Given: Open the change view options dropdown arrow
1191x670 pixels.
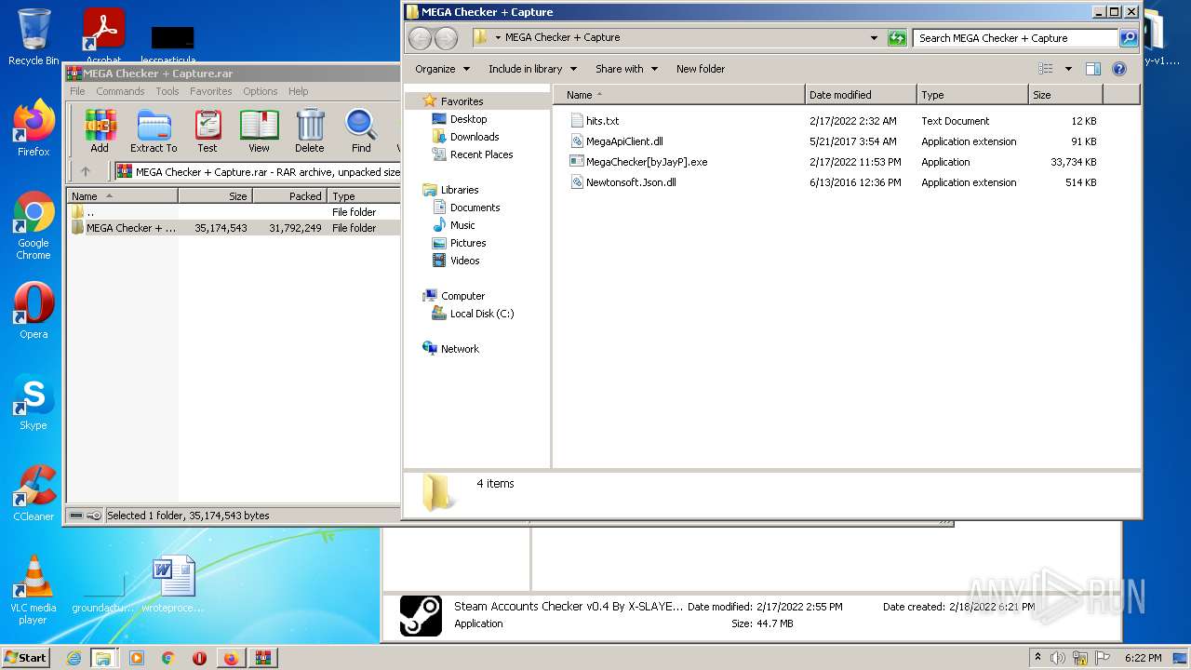Looking at the screenshot, I should coord(1068,69).
